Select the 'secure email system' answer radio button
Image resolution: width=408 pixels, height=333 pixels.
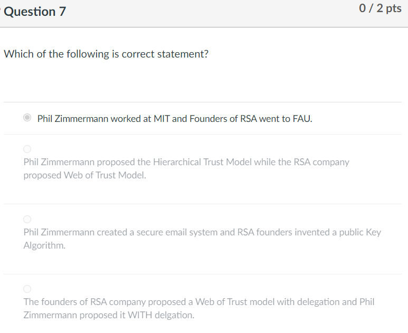[x=27, y=219]
